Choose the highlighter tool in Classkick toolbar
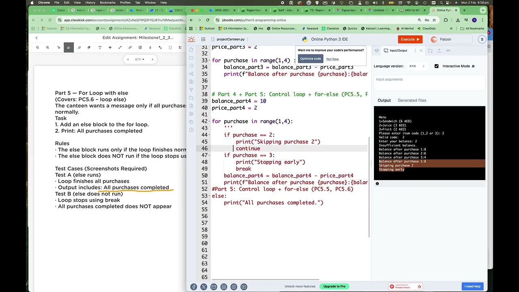Viewport: 519px width, 292px height. 79,47
